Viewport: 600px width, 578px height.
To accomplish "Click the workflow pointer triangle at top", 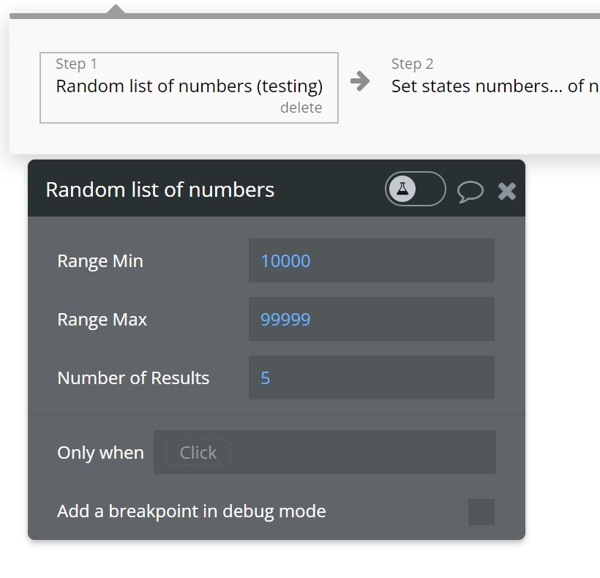I will coord(116,10).
